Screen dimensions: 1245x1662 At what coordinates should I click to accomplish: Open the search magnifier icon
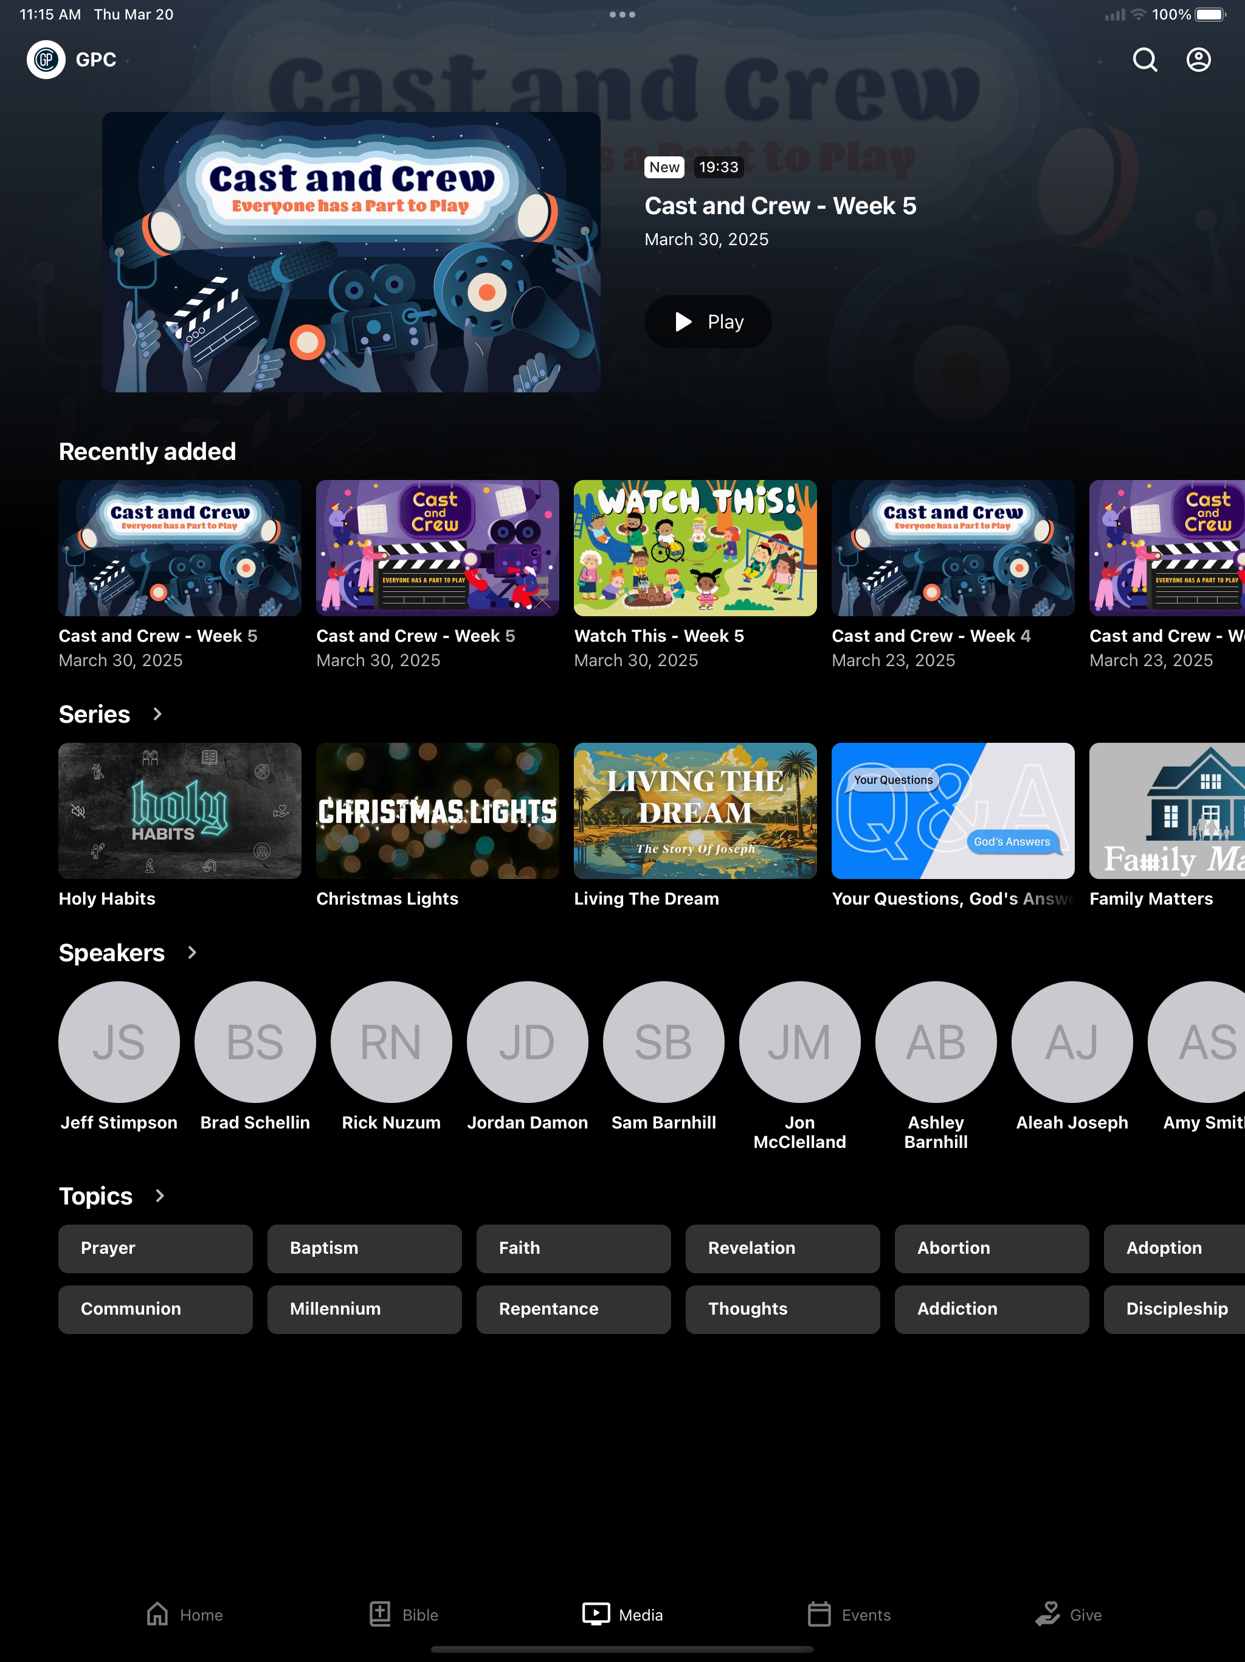tap(1144, 60)
